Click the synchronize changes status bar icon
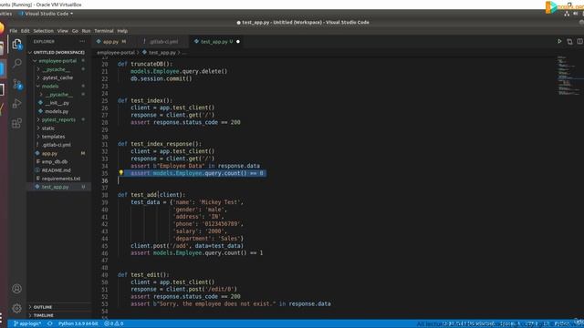The width and height of the screenshot is (584, 328). click(x=49, y=323)
